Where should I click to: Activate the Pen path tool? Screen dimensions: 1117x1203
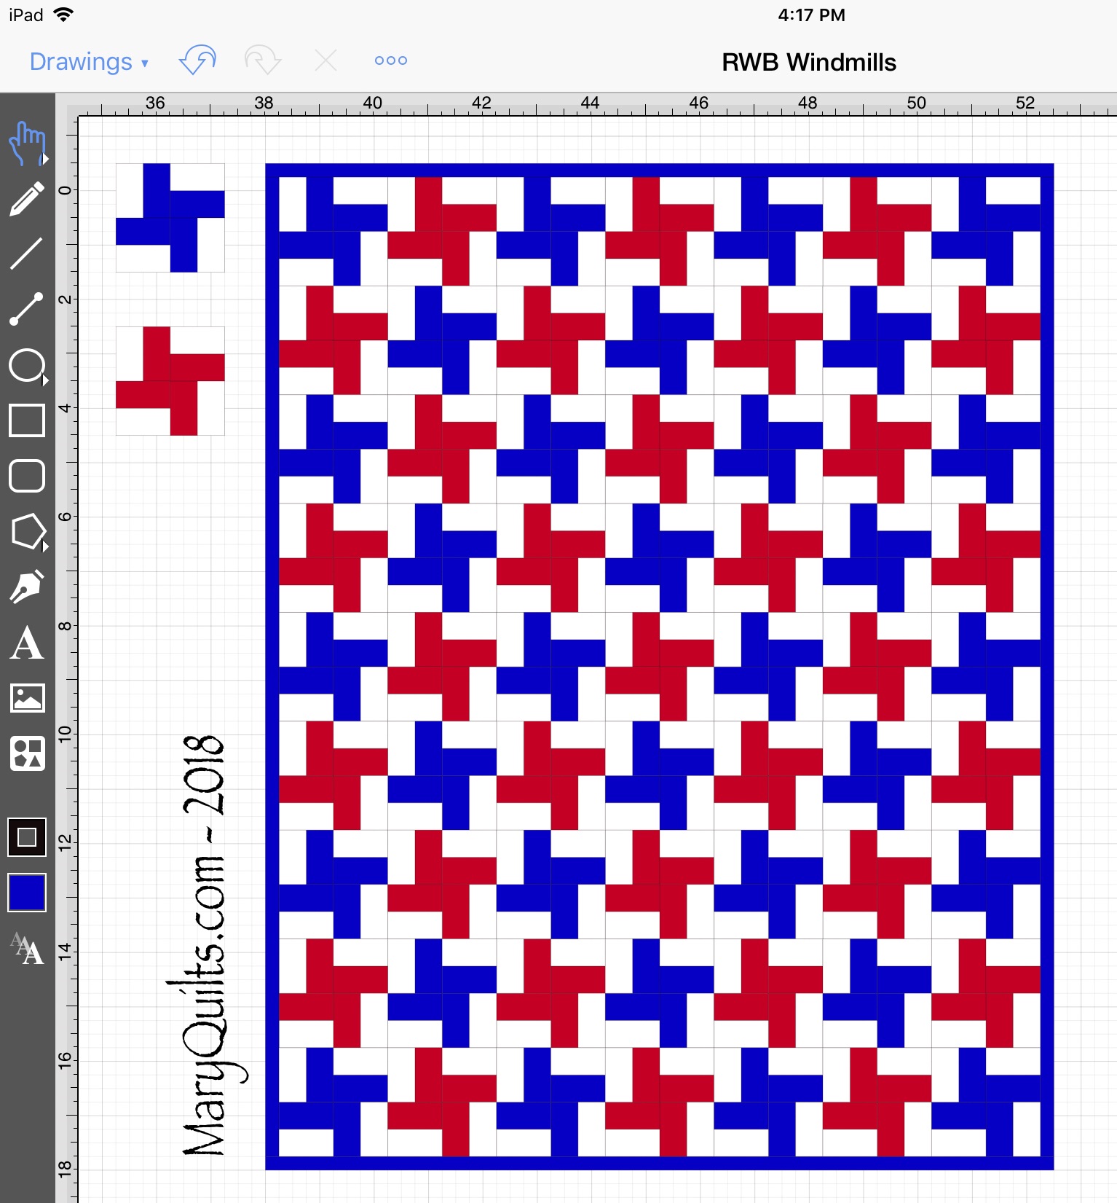(27, 587)
